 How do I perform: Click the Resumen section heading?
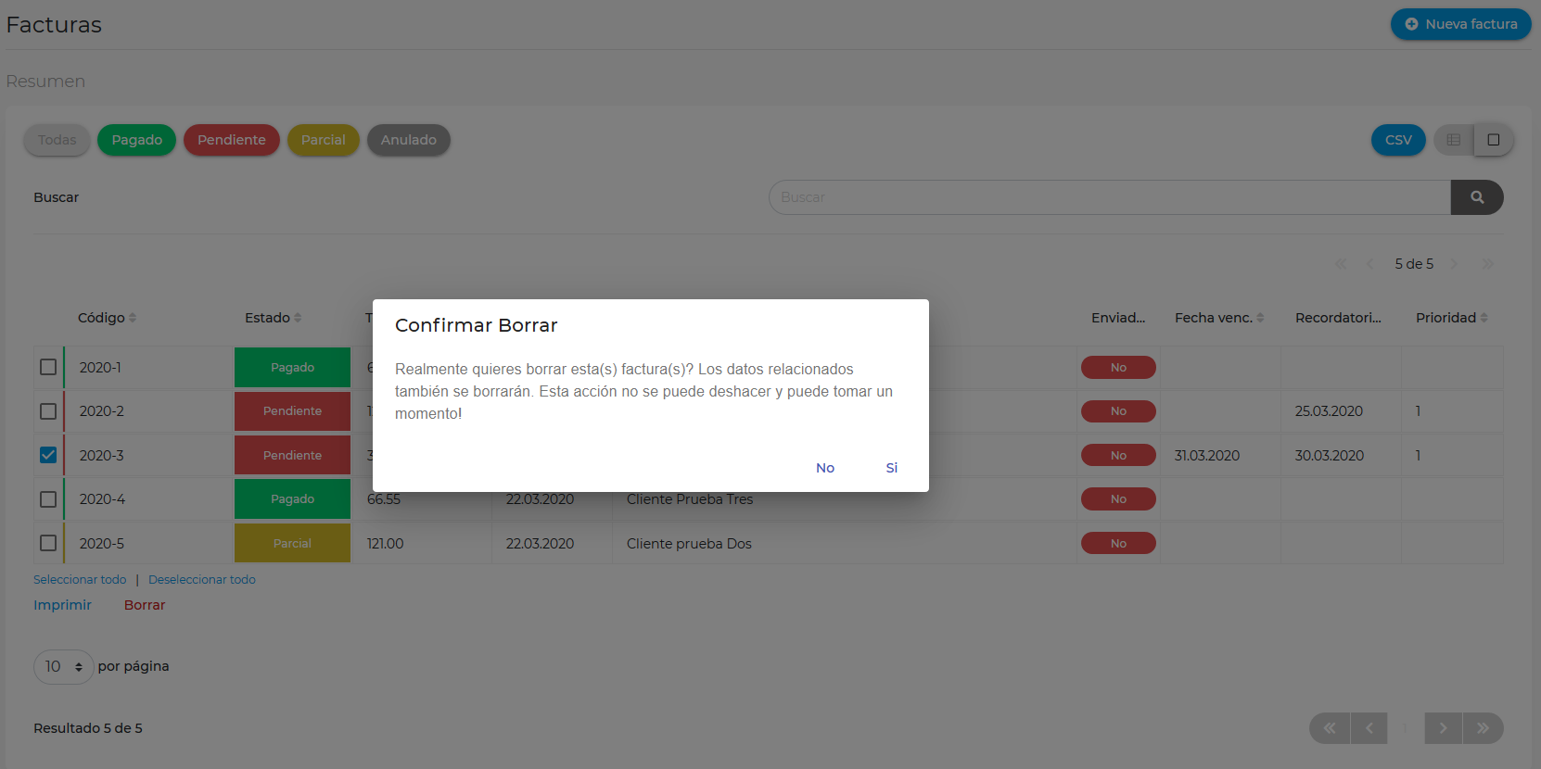[45, 82]
